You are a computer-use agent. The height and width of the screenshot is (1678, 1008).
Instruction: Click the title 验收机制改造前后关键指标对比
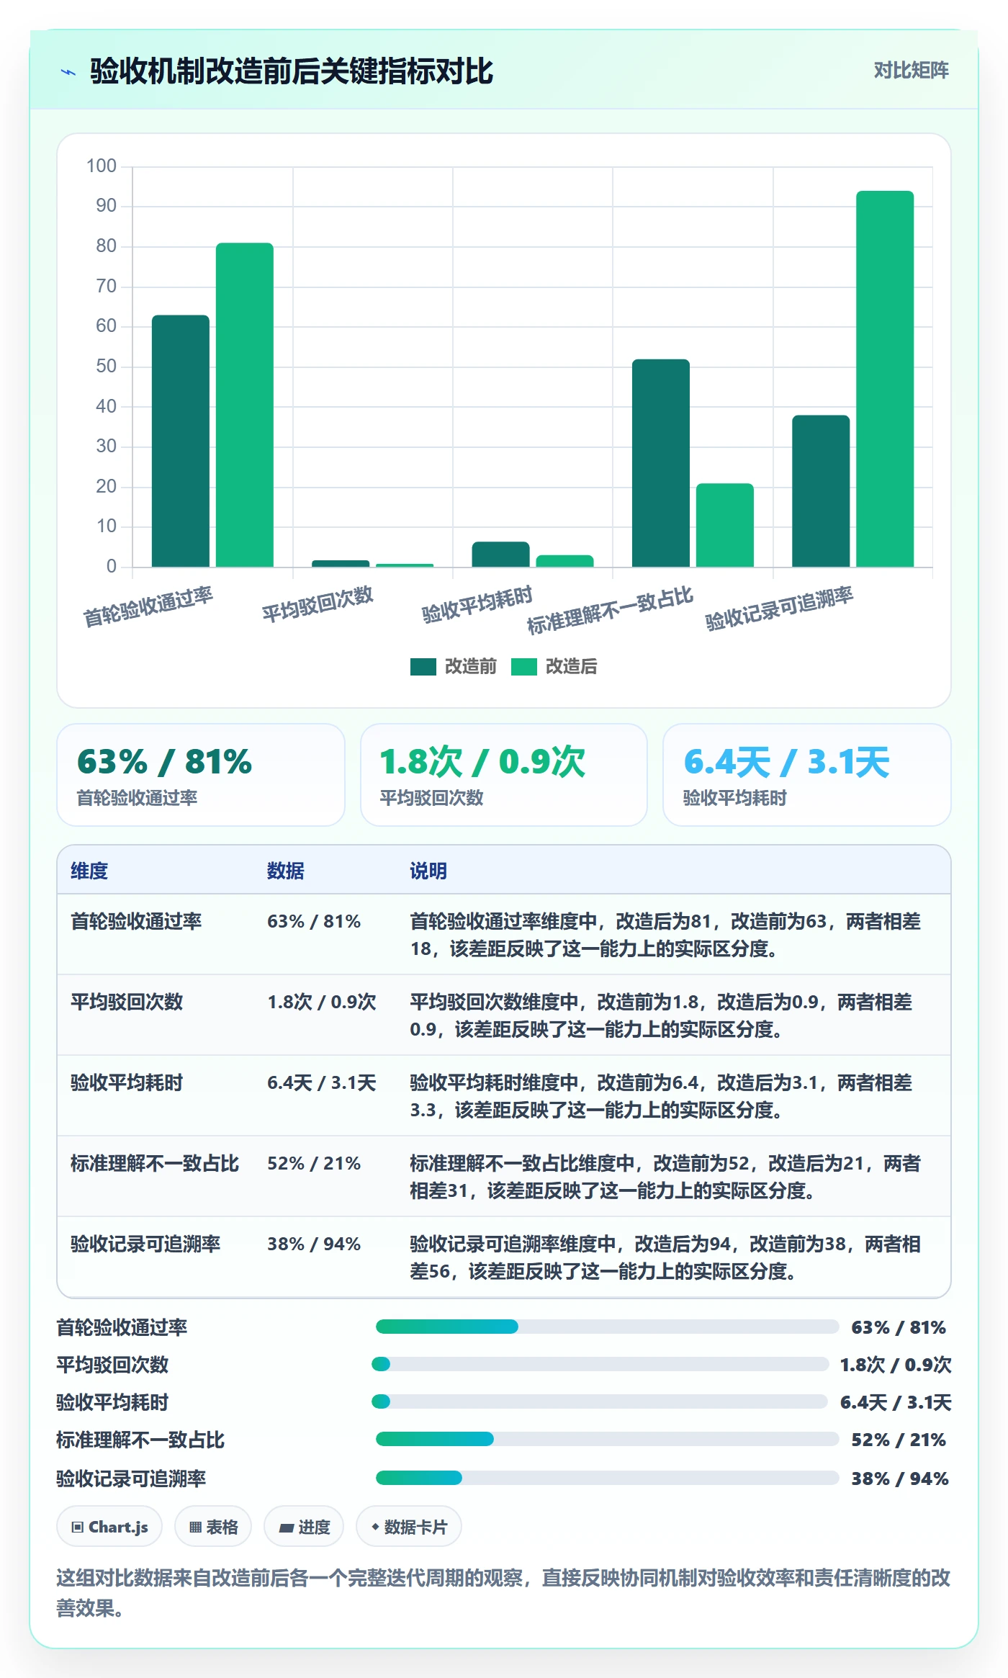click(292, 71)
